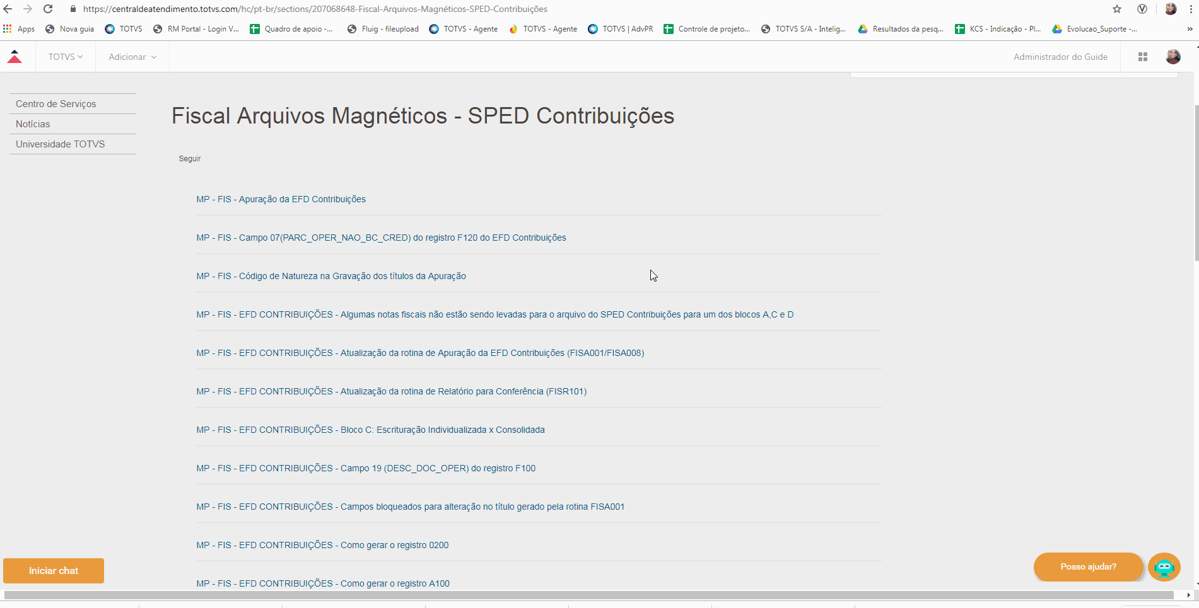
Task: Open the browser profile avatar in the address bar row
Action: pos(1171,9)
